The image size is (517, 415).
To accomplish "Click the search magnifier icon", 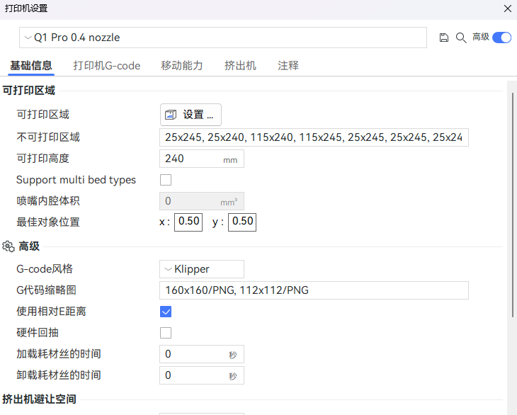I will point(460,38).
